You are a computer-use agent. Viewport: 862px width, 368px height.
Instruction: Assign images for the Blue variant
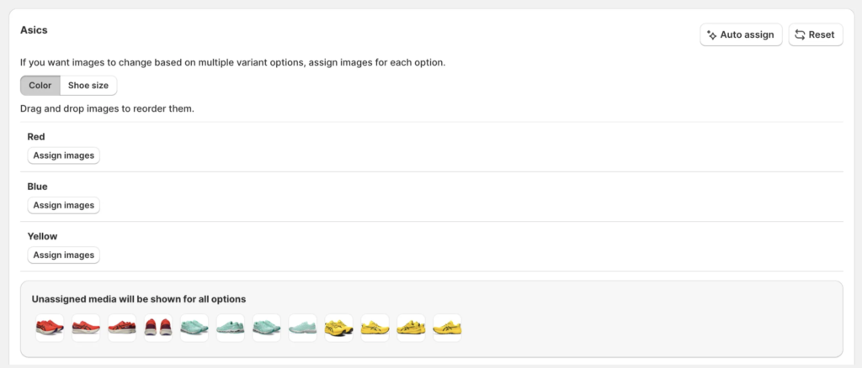[63, 205]
